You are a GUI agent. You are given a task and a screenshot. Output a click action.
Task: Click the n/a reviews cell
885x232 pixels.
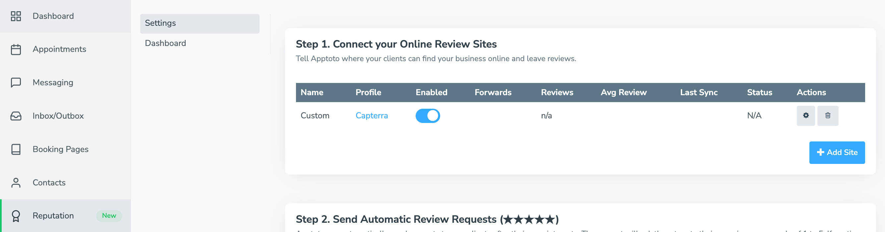pyautogui.click(x=546, y=116)
